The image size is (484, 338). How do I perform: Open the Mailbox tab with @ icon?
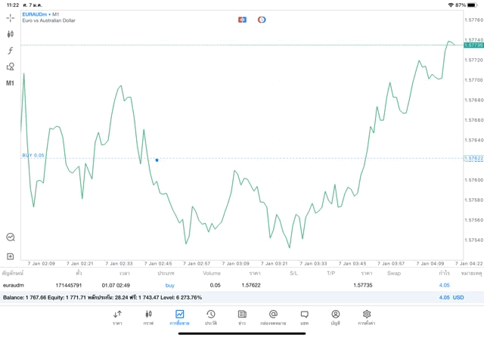[273, 318]
